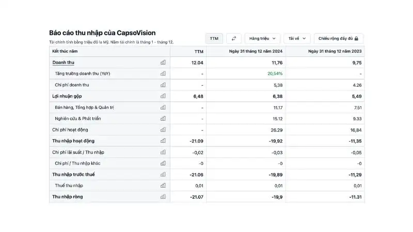Click the Báo cáo thu nhập của CapsoVision title
The height and width of the screenshot is (232, 413).
[x=102, y=33]
